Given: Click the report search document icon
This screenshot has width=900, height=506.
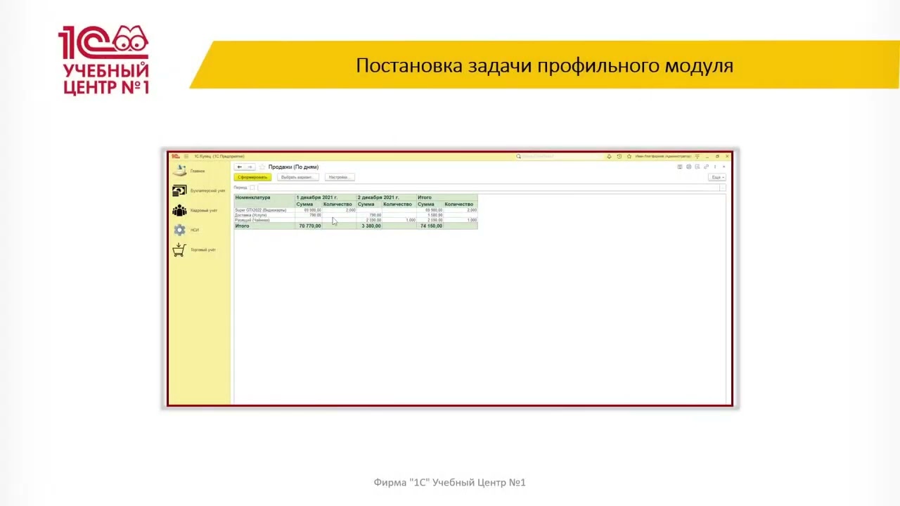Looking at the screenshot, I should click(697, 167).
